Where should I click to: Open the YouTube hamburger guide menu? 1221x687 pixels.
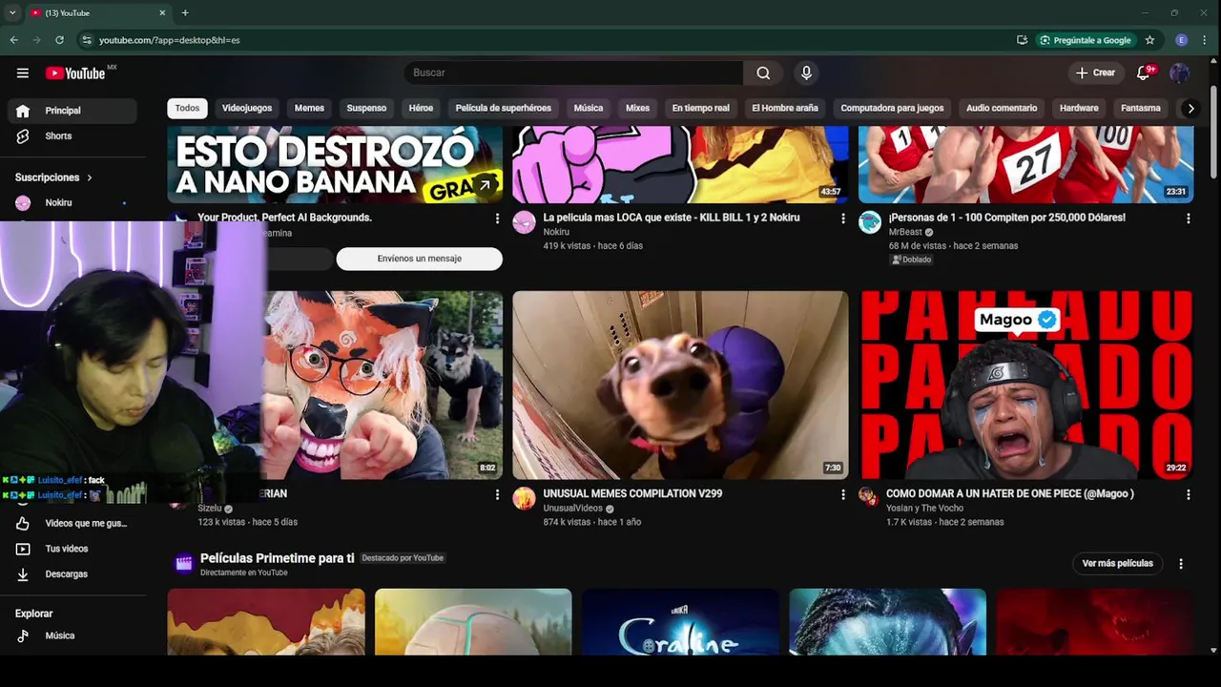point(23,73)
